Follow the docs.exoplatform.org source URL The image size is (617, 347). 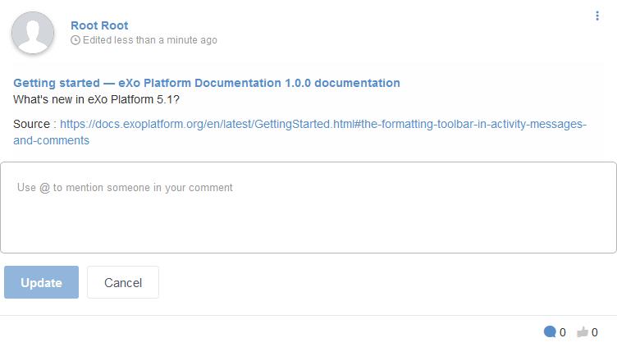pos(299,132)
